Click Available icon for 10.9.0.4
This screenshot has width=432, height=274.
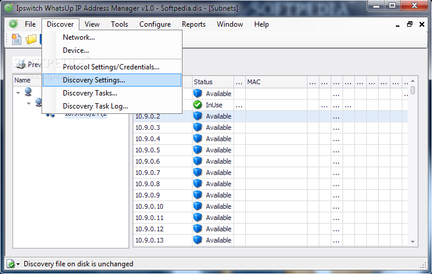click(x=197, y=139)
